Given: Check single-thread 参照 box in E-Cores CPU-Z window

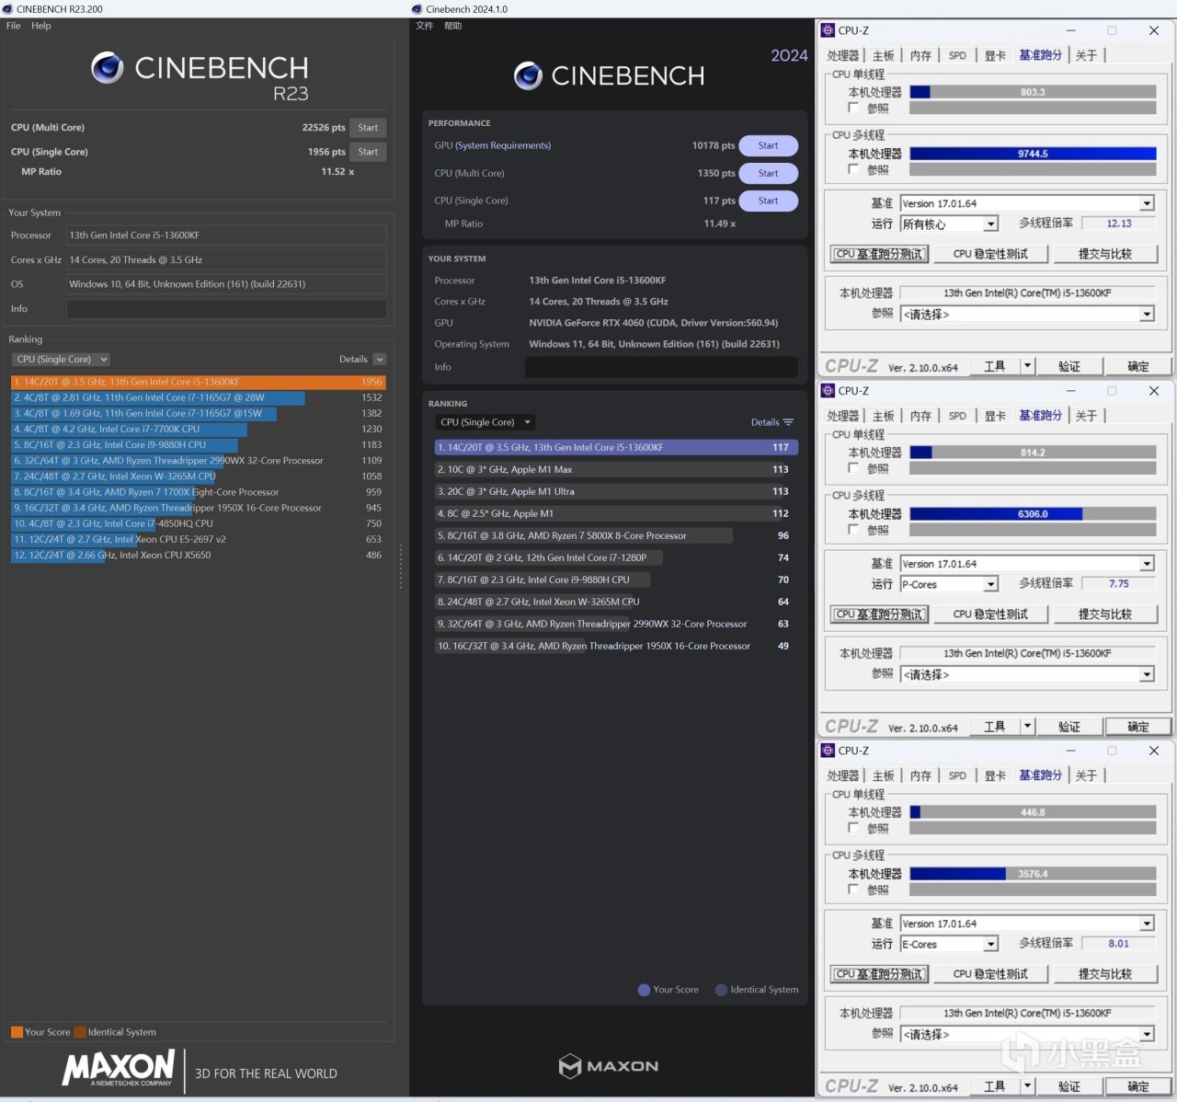Looking at the screenshot, I should coord(853,828).
